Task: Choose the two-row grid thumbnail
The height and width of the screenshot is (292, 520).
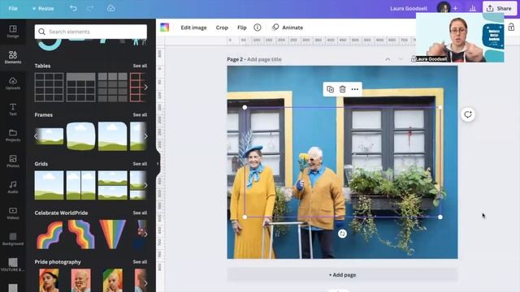Action: tap(113, 186)
